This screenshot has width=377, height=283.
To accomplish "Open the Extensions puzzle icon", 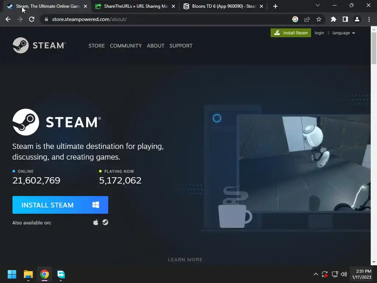I will pyautogui.click(x=334, y=19).
